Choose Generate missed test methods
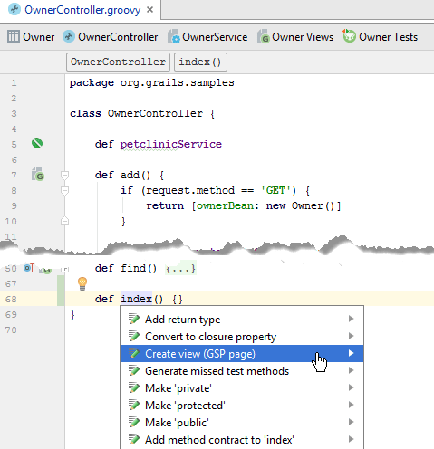 (x=242, y=371)
